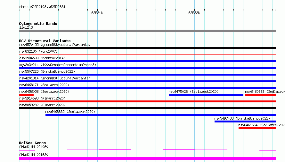Click the blue bar of nsv6468171
Screen dimensions: 285x162
(147, 88)
